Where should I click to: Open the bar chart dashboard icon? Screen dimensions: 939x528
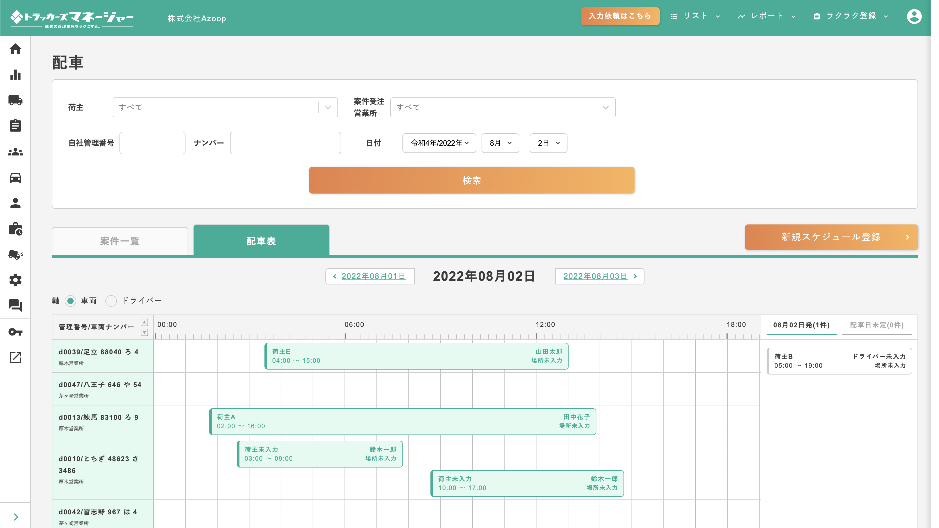[15, 75]
